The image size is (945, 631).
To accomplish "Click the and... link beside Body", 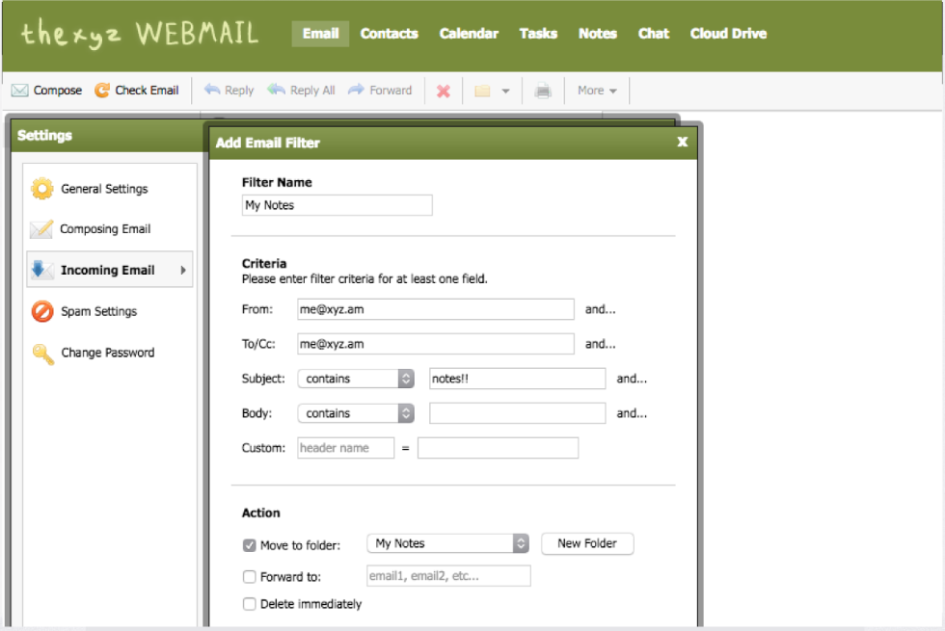I will pos(632,413).
